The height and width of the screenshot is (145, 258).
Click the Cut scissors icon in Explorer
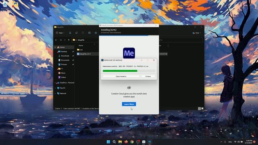[x=70, y=33]
